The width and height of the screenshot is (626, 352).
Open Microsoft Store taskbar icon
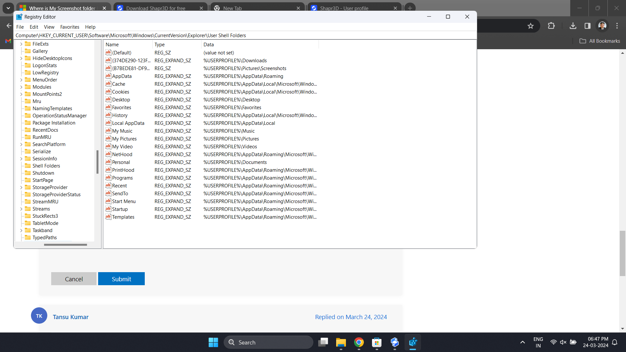coord(377,342)
